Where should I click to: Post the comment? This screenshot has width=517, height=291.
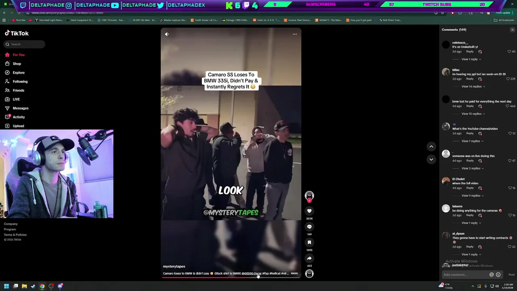point(511,275)
